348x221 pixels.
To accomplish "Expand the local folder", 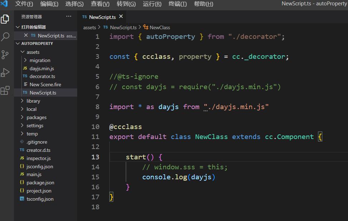I will click(x=22, y=109).
